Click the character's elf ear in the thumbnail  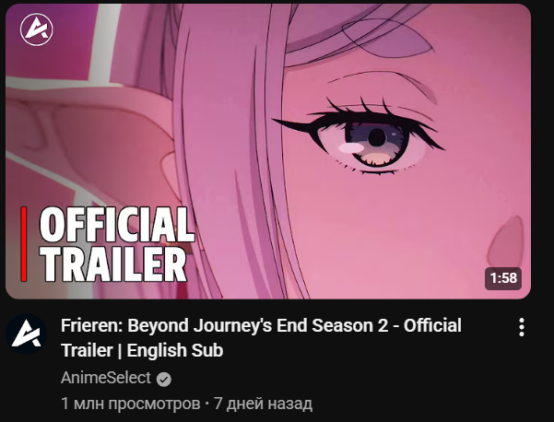[x=88, y=141]
